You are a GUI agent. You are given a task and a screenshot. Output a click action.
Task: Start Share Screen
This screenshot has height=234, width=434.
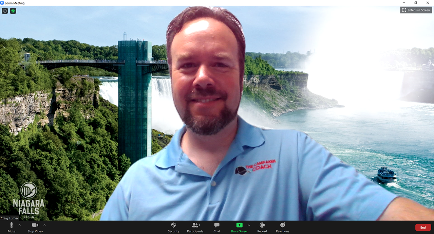pyautogui.click(x=239, y=227)
